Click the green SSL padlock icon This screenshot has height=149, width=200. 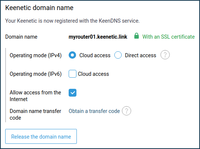137,36
